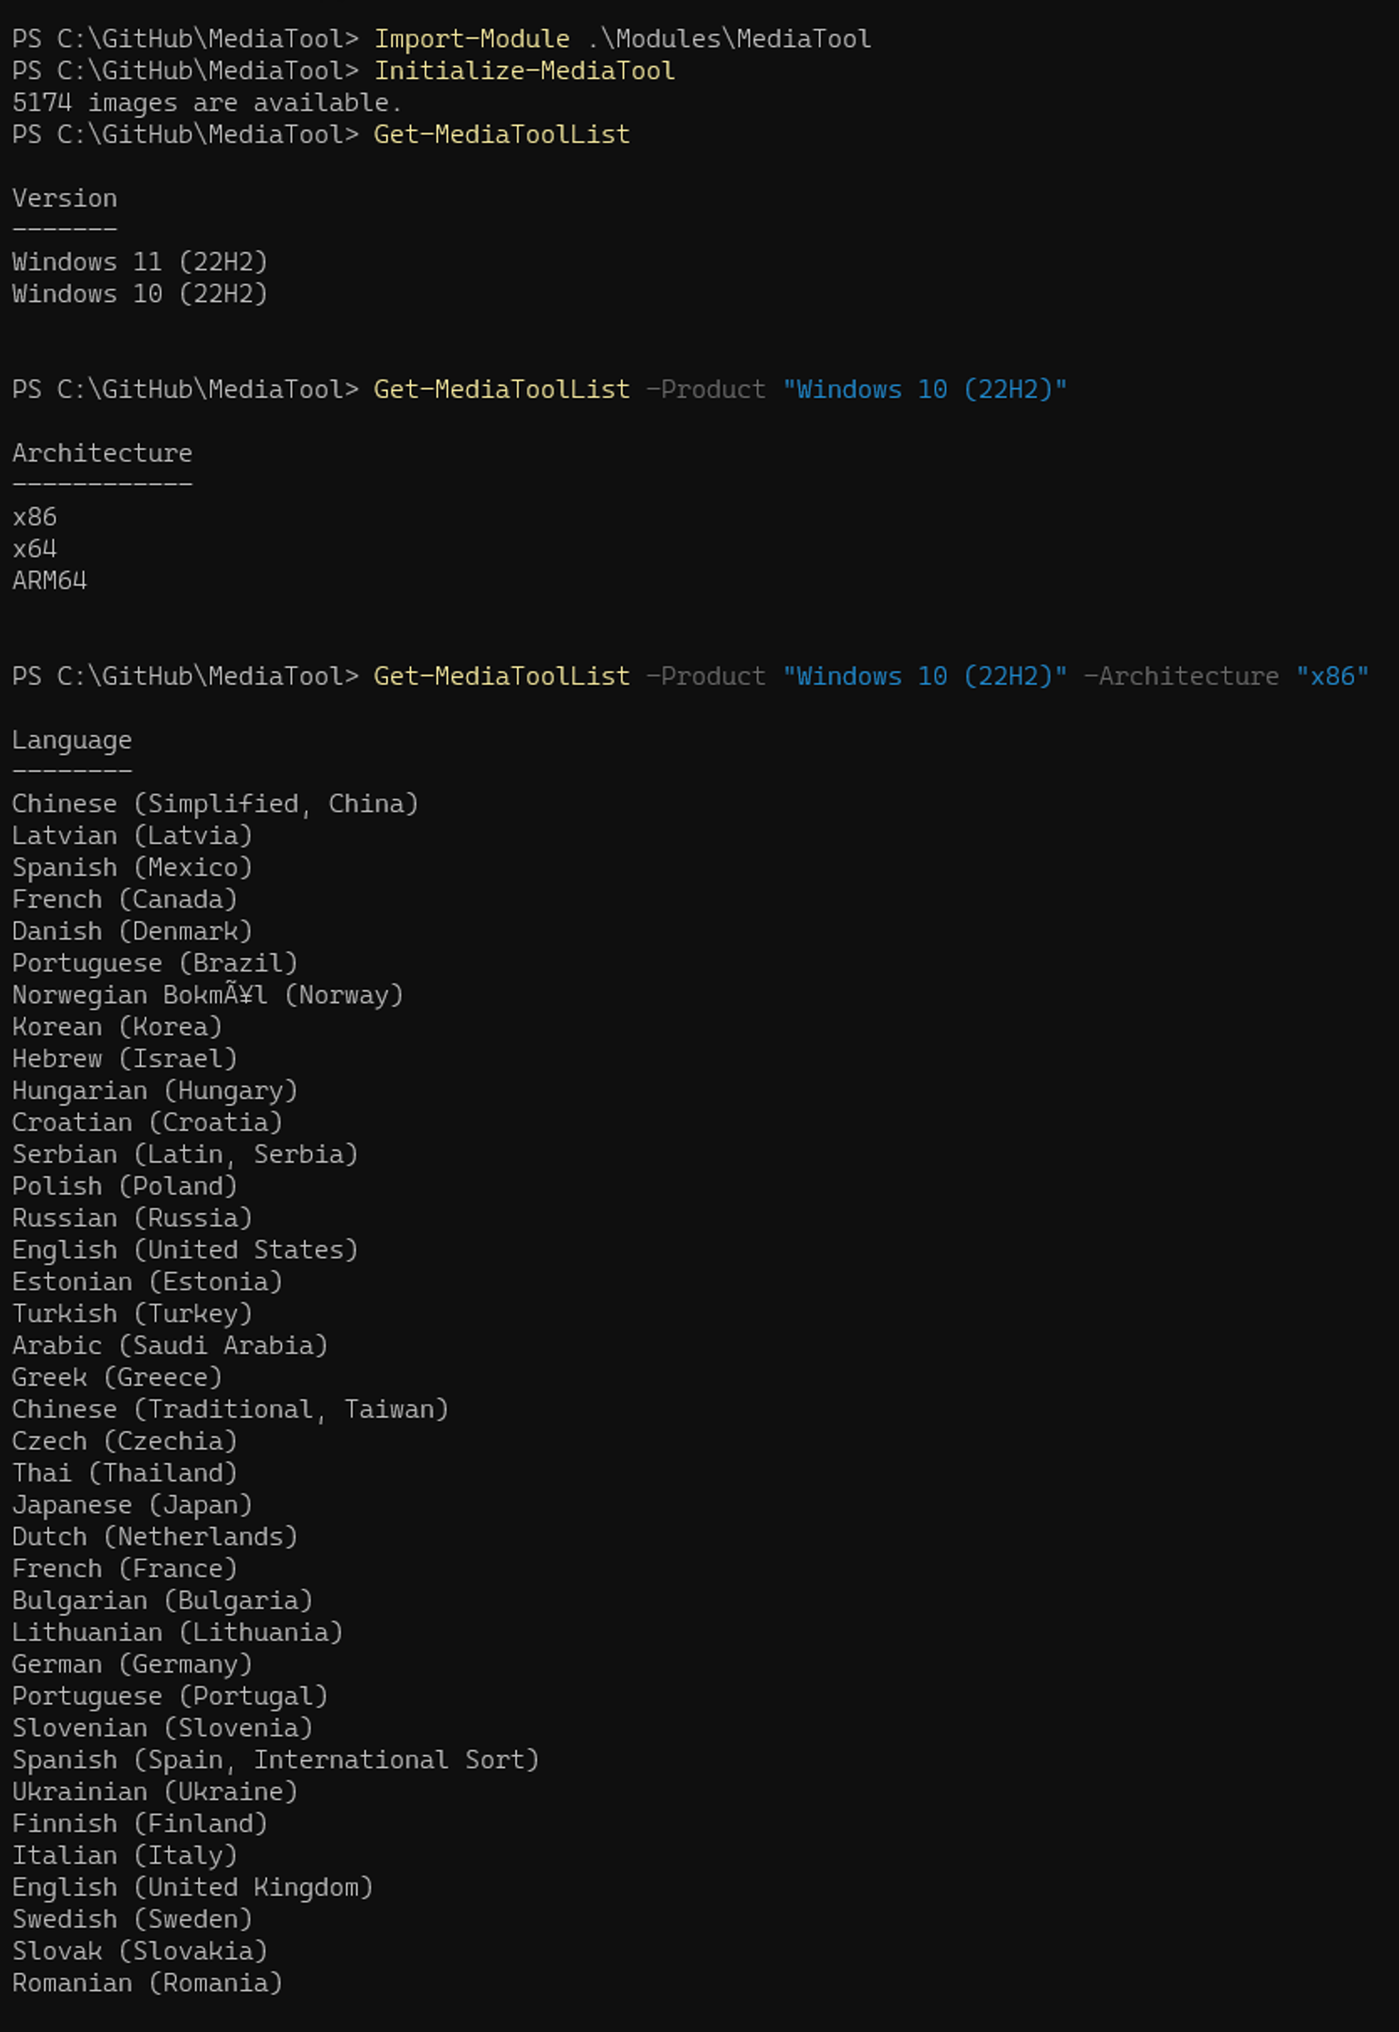Click the Chinese (Simplified, China) entry
Screen dimensions: 1399x2032
pos(216,804)
